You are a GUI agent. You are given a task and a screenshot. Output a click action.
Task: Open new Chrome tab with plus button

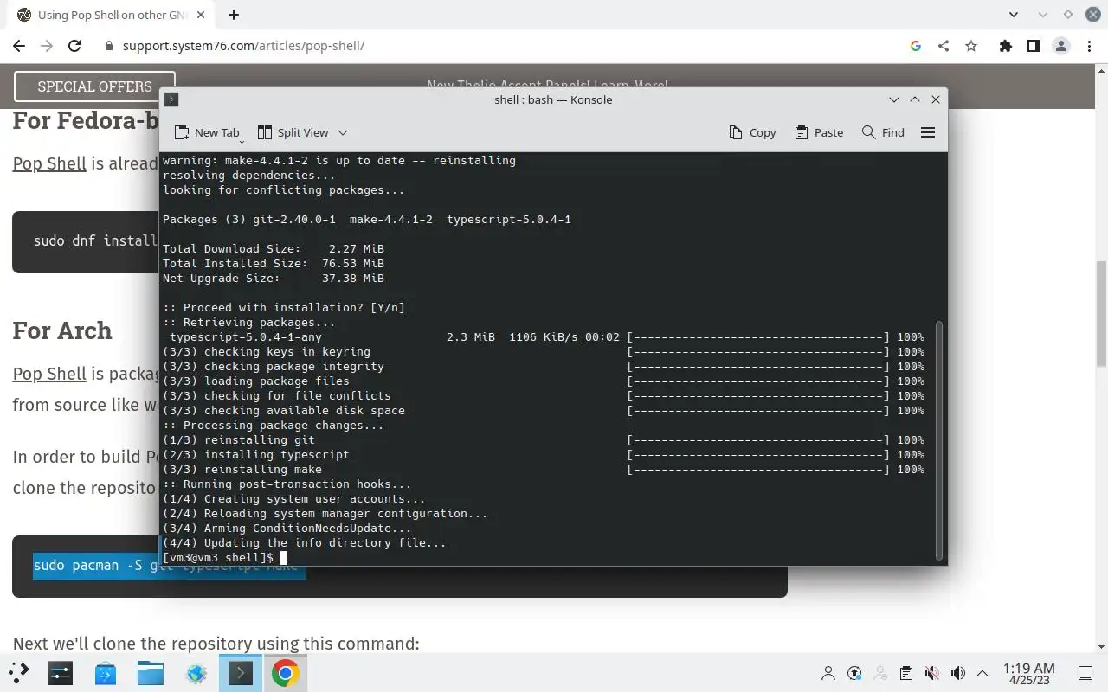(x=234, y=15)
